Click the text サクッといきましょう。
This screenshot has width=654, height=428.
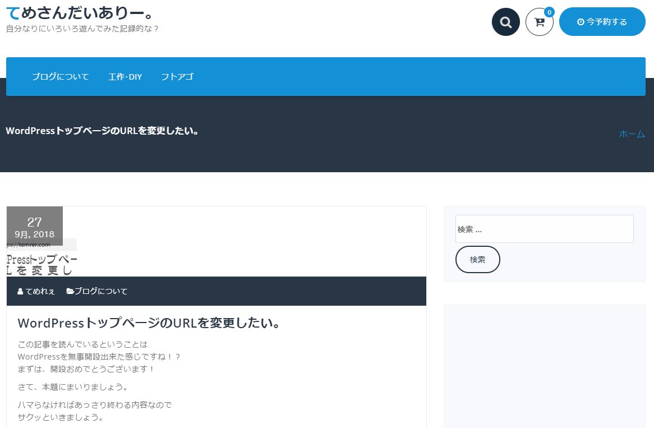(x=61, y=417)
